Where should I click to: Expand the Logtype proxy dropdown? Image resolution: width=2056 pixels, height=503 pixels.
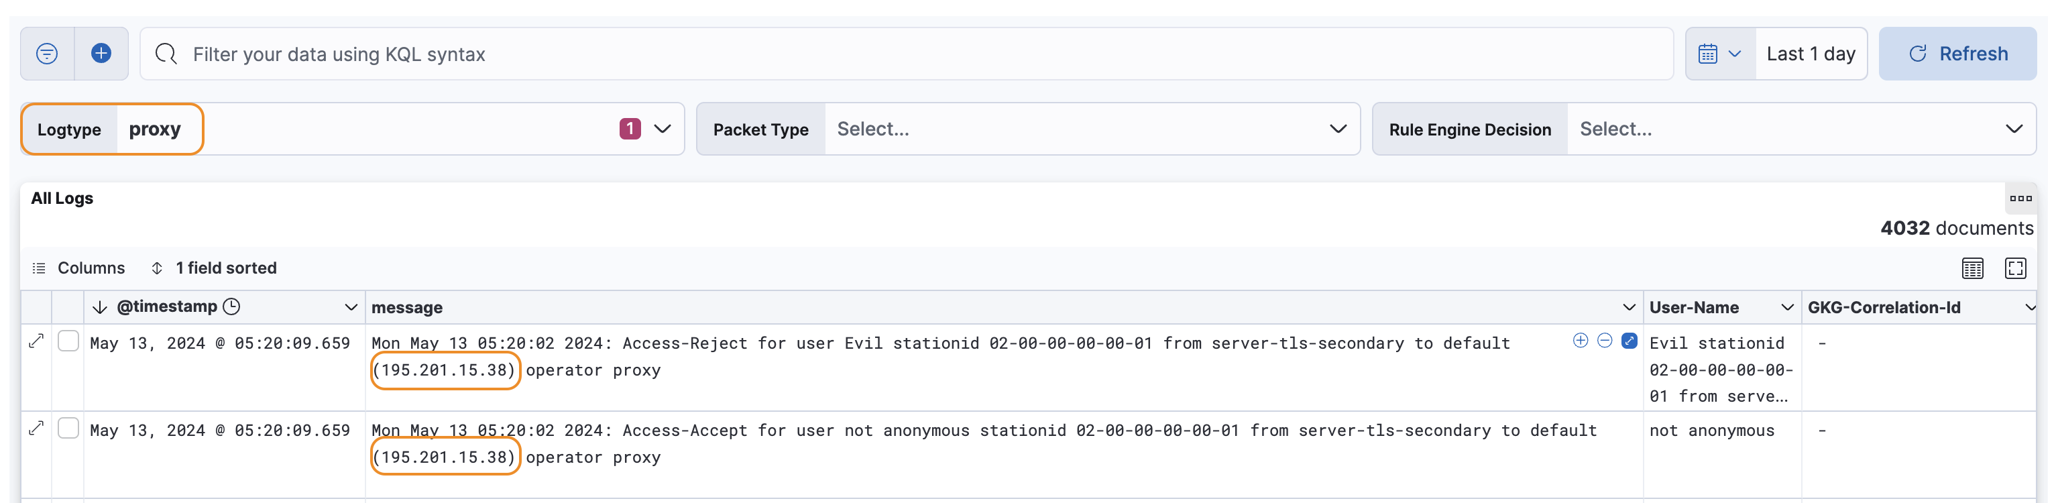[662, 129]
